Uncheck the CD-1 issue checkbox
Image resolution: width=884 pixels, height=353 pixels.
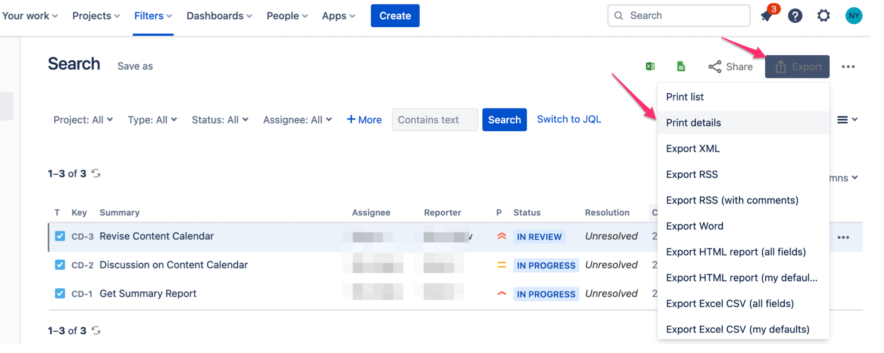(60, 293)
